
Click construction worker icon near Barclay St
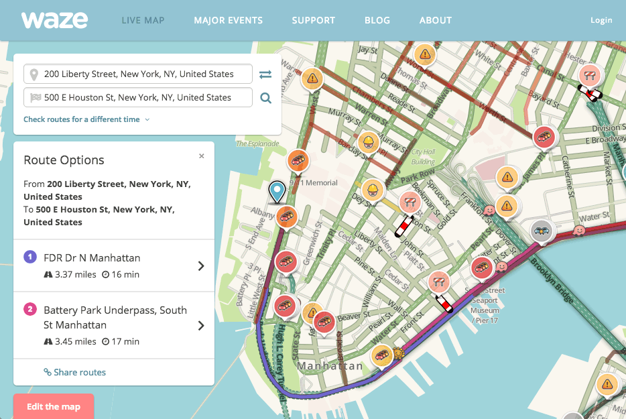coord(367,142)
